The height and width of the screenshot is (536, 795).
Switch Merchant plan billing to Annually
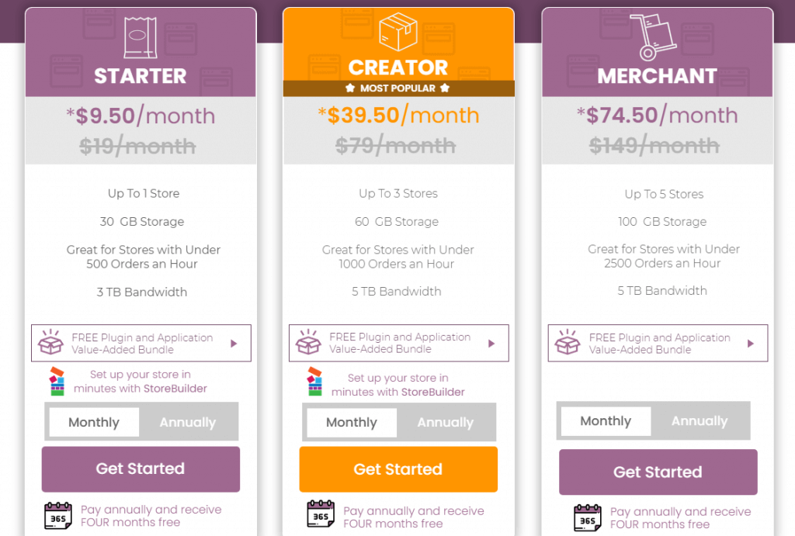click(x=700, y=421)
